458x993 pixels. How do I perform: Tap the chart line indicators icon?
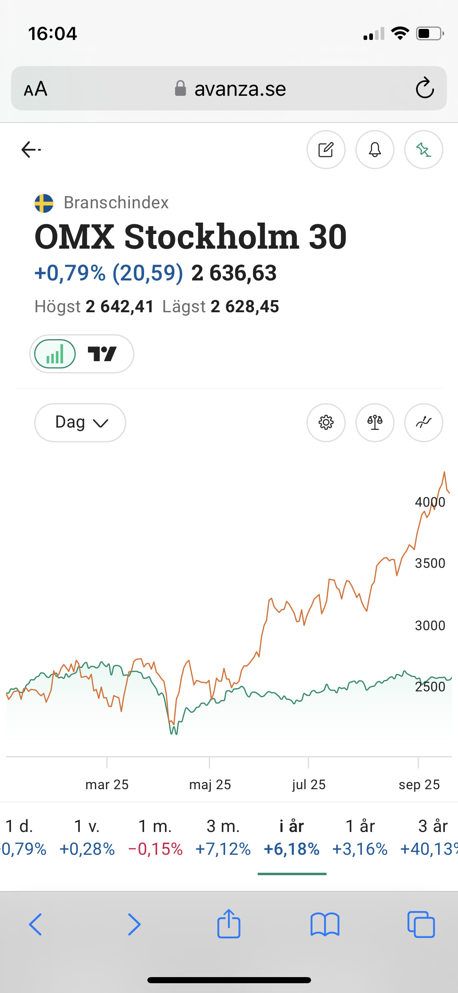(423, 423)
